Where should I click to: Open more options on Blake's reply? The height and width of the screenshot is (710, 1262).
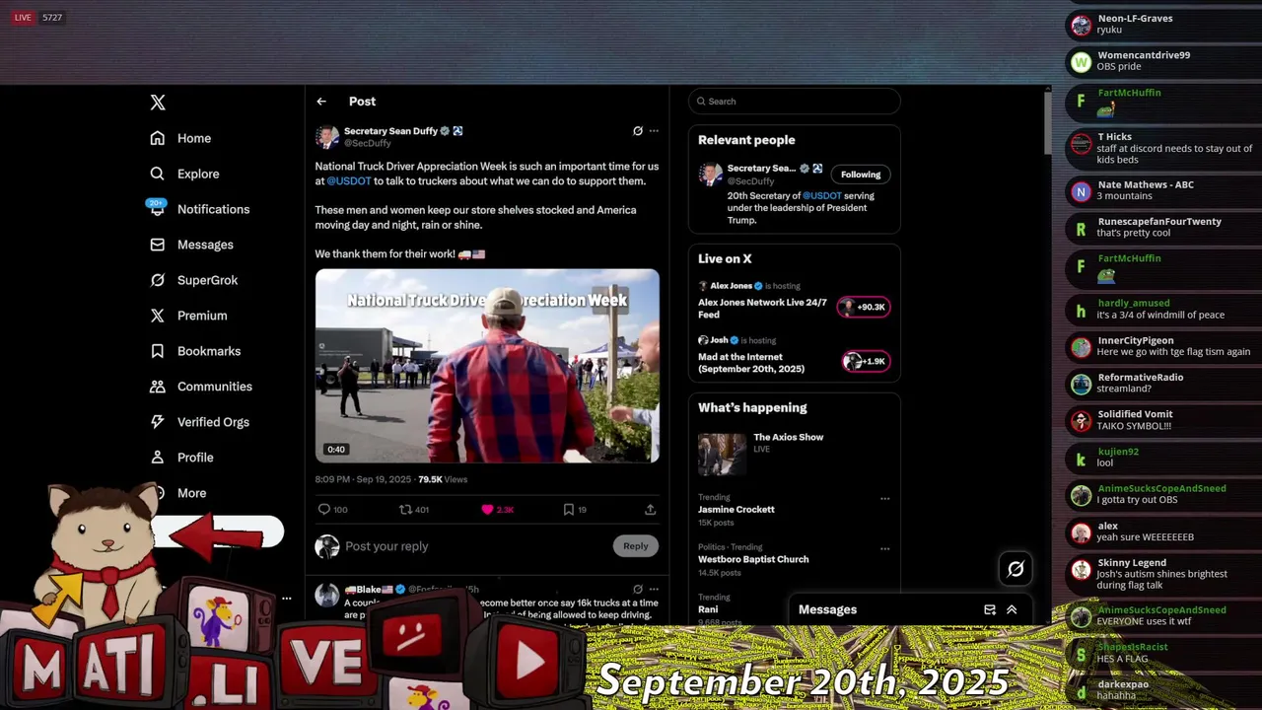coord(654,589)
